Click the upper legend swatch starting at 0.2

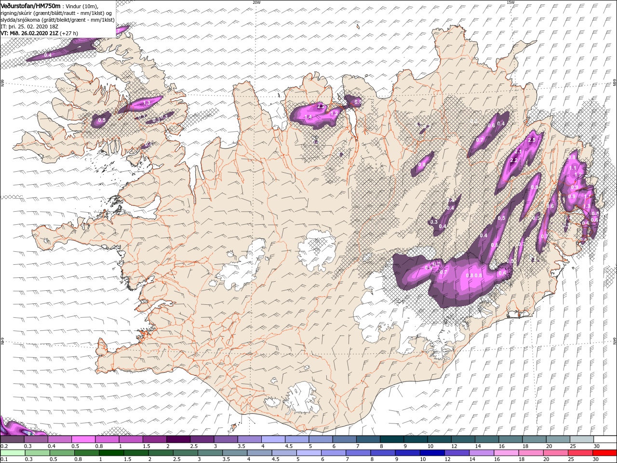(12, 439)
